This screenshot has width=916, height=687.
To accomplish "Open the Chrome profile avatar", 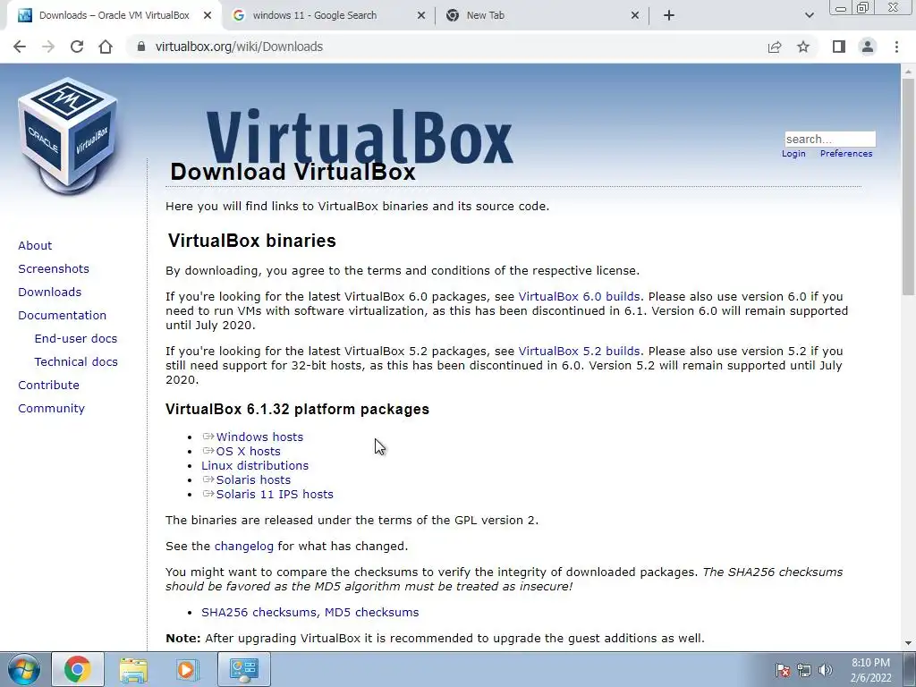I will pyautogui.click(x=868, y=47).
